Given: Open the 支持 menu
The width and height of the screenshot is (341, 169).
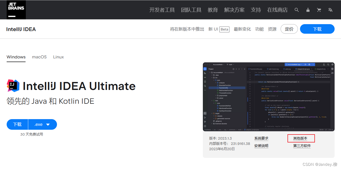Looking at the screenshot, I should (x=256, y=10).
